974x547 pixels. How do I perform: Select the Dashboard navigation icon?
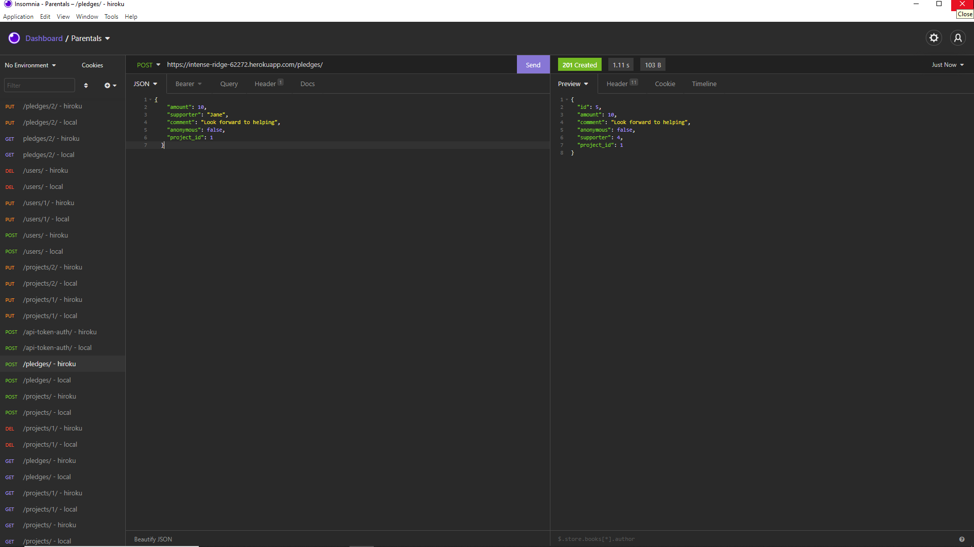point(14,38)
